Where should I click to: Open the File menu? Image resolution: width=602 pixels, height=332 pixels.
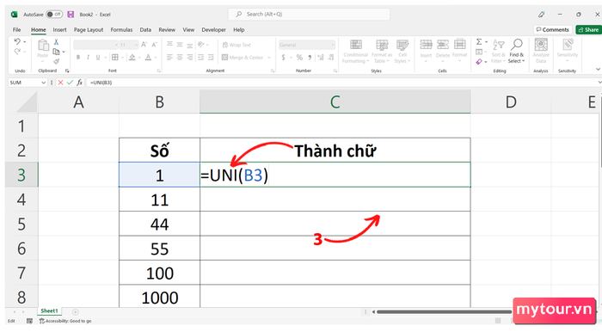click(x=17, y=29)
